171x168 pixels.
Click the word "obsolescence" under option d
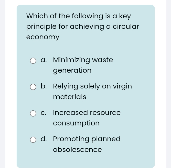pyautogui.click(x=77, y=150)
